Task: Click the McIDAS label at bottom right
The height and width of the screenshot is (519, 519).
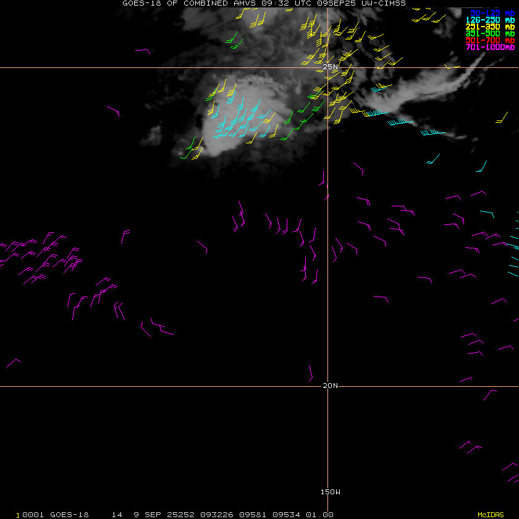Action: tap(491, 515)
